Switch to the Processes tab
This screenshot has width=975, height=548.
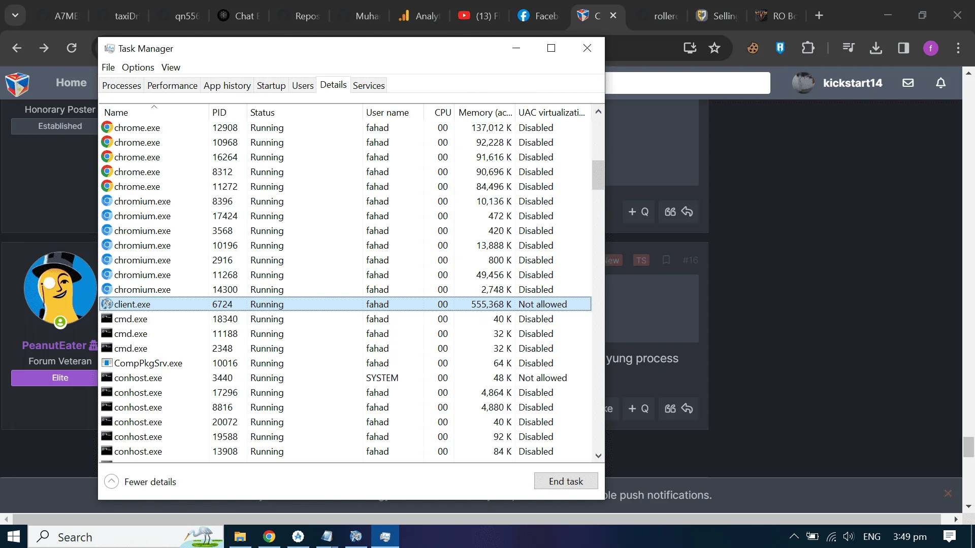pyautogui.click(x=121, y=86)
